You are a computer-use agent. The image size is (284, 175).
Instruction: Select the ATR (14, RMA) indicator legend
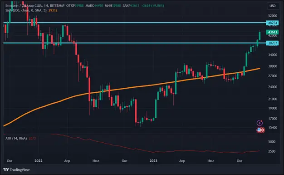pos(16,138)
